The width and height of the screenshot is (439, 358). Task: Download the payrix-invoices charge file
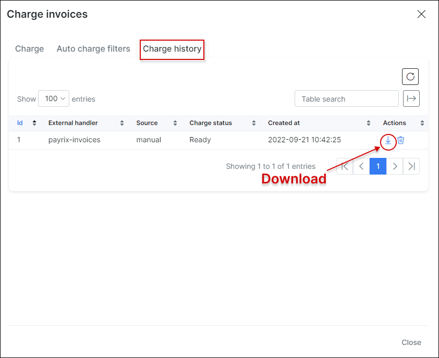[x=388, y=140]
